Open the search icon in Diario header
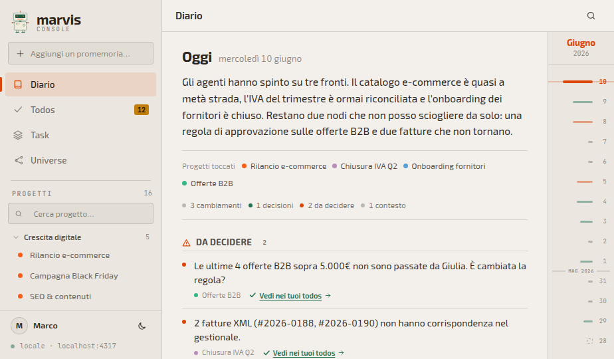The height and width of the screenshot is (359, 614). coord(591,16)
